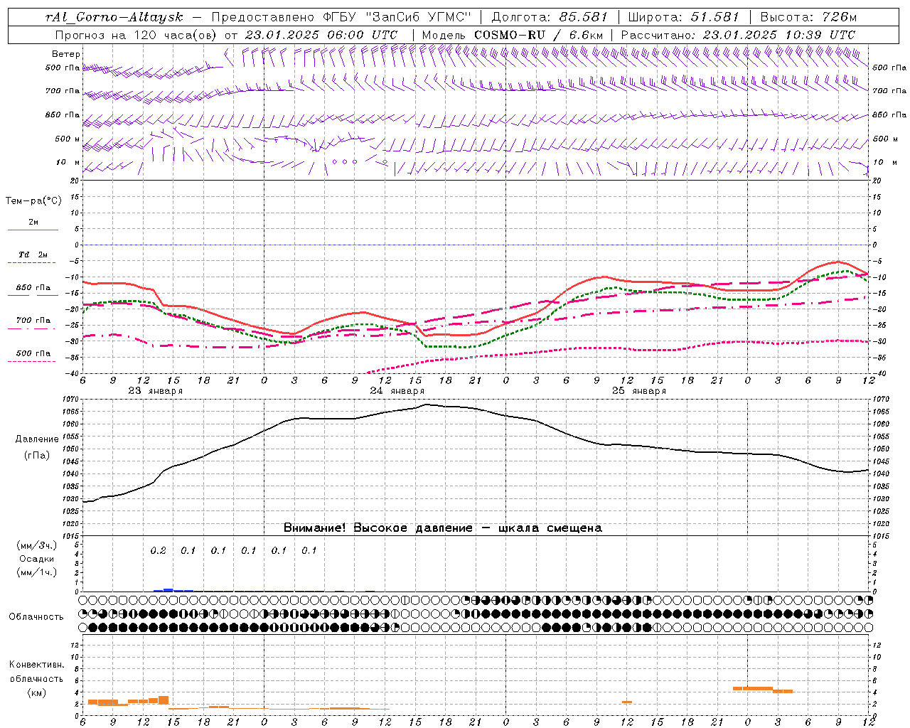This screenshot has height=728, width=910.
Task: Click 500 гПа entry in temperature legend
Action: click(x=33, y=353)
